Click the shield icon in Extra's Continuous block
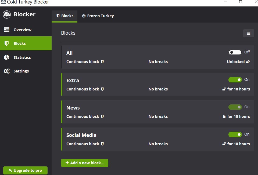The image size is (258, 175). pos(102,89)
